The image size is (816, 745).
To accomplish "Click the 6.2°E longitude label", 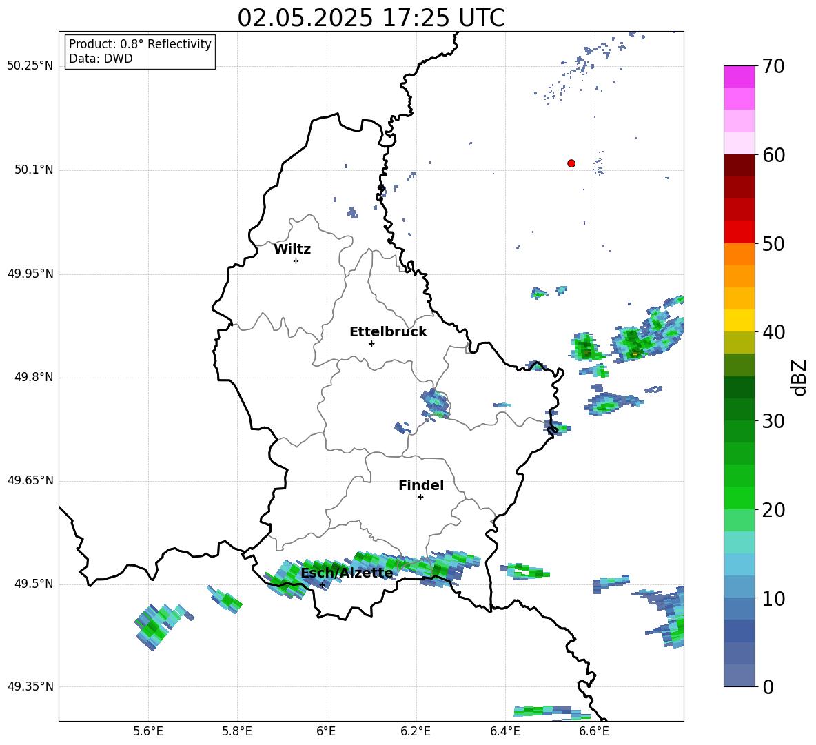I will [x=416, y=731].
